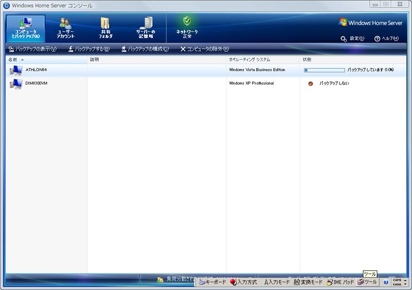The image size is (412, 290).
Task: Click IME キーボード button
Action: click(212, 282)
